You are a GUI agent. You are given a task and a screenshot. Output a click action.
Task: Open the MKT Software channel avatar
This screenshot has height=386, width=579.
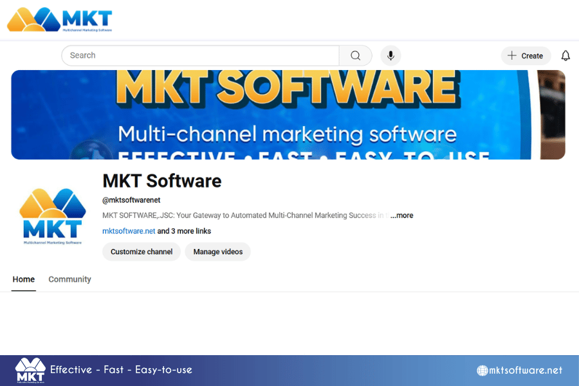point(53,216)
